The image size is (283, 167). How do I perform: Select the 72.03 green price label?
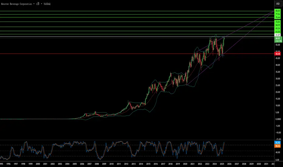coord(278,22)
